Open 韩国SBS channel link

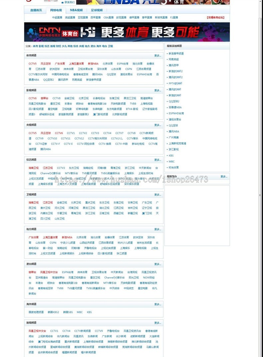[68, 312]
